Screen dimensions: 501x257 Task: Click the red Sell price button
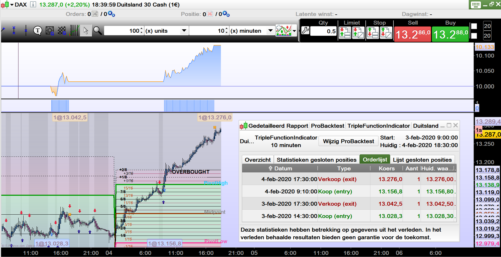click(413, 34)
